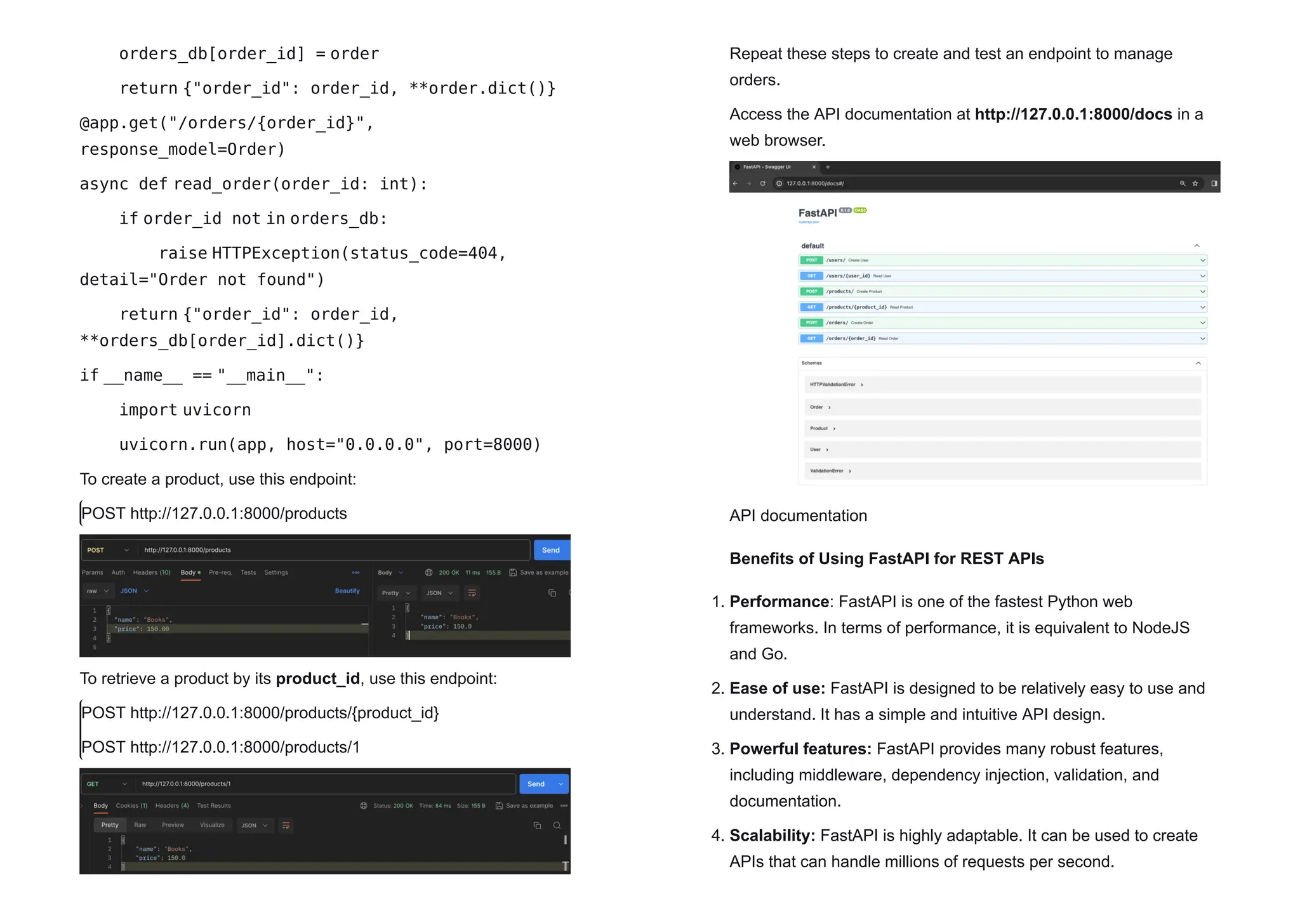Expand the POST /orders/ Create Order endpoint
The height and width of the screenshot is (920, 1300).
click(x=1002, y=322)
